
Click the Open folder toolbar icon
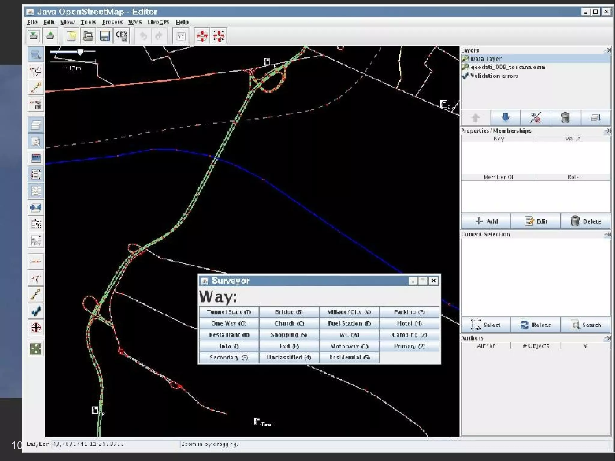click(88, 36)
